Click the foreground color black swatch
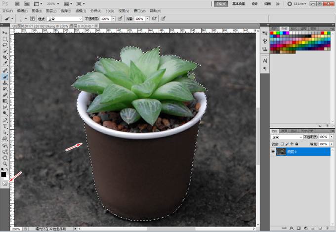The image size is (336, 232). 3,174
